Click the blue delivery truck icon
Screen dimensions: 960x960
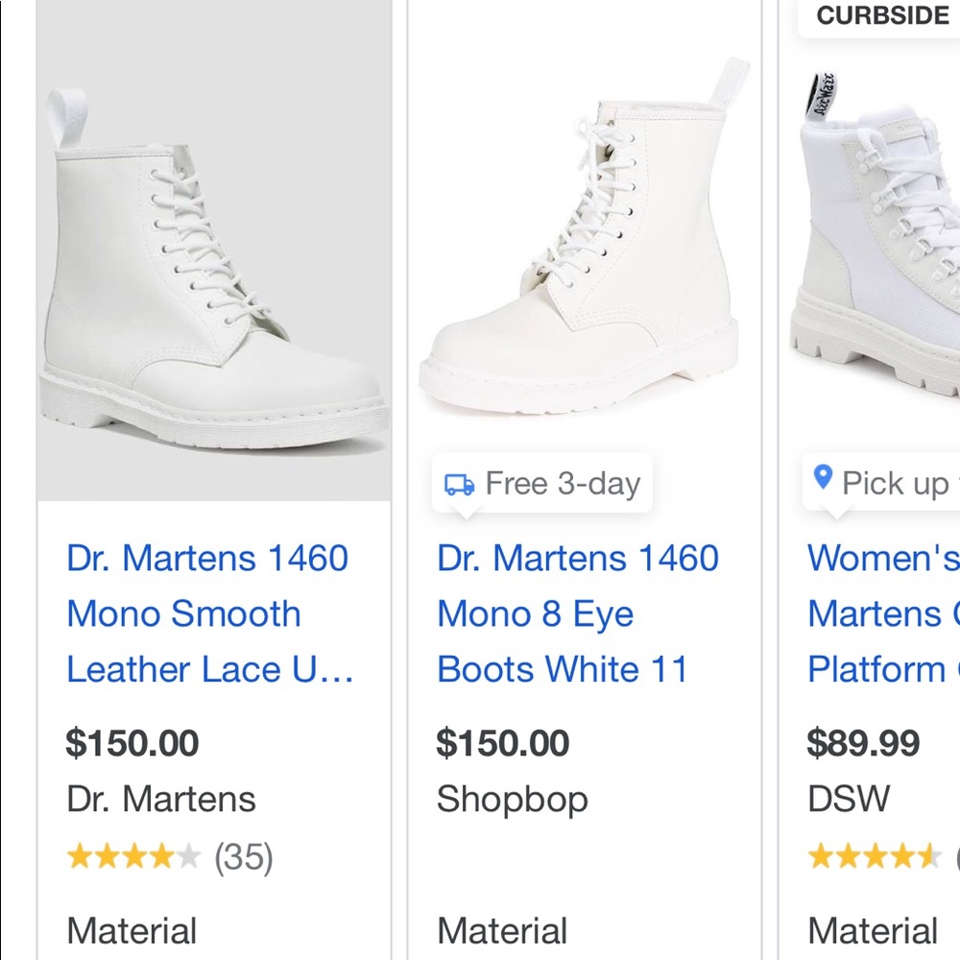pyautogui.click(x=459, y=484)
